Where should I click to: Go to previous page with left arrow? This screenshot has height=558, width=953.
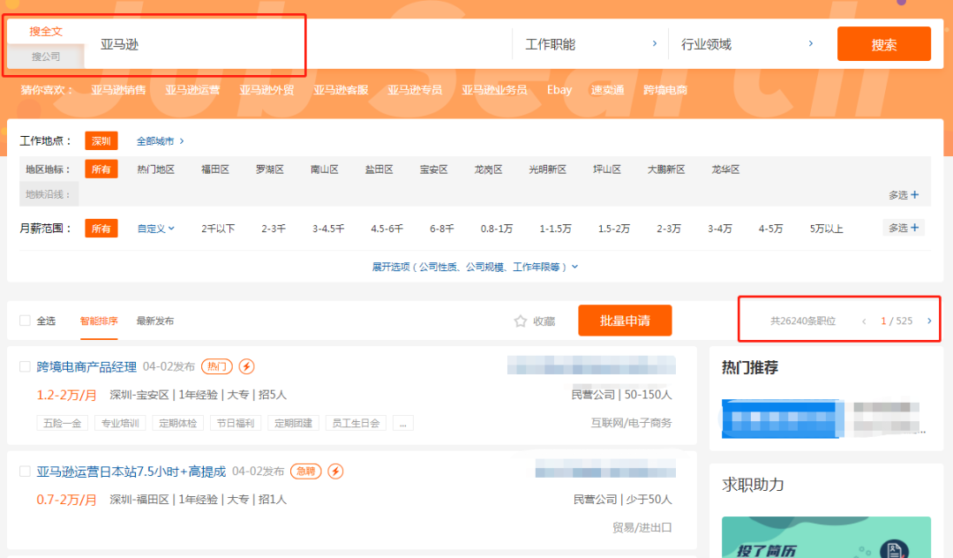tap(864, 321)
